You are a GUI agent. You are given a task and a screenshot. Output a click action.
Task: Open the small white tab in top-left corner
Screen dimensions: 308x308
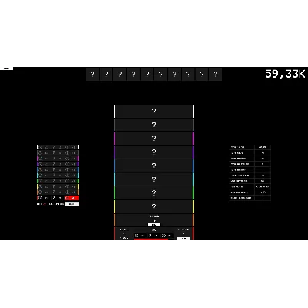(6, 69)
